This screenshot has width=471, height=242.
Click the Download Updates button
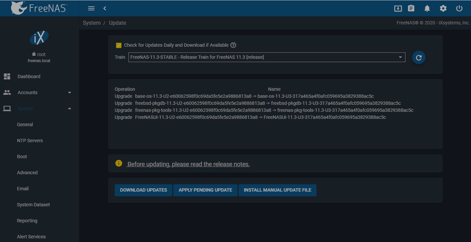pos(144,190)
